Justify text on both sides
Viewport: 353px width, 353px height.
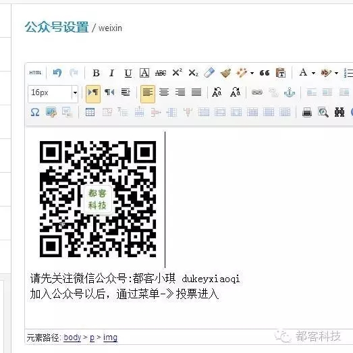(x=196, y=92)
